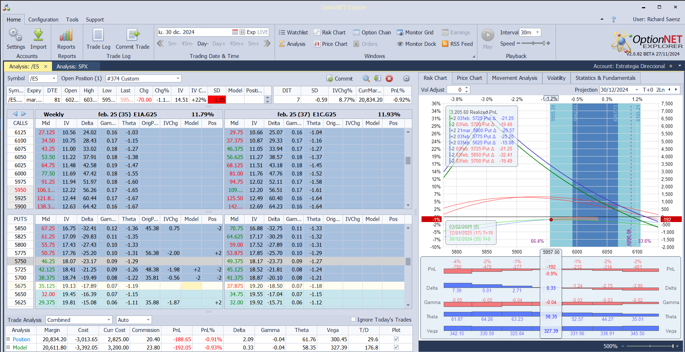Open the RSS Feed window

(x=457, y=44)
